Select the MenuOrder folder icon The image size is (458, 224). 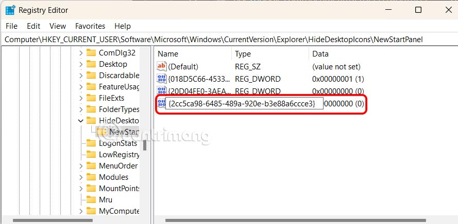coord(91,166)
